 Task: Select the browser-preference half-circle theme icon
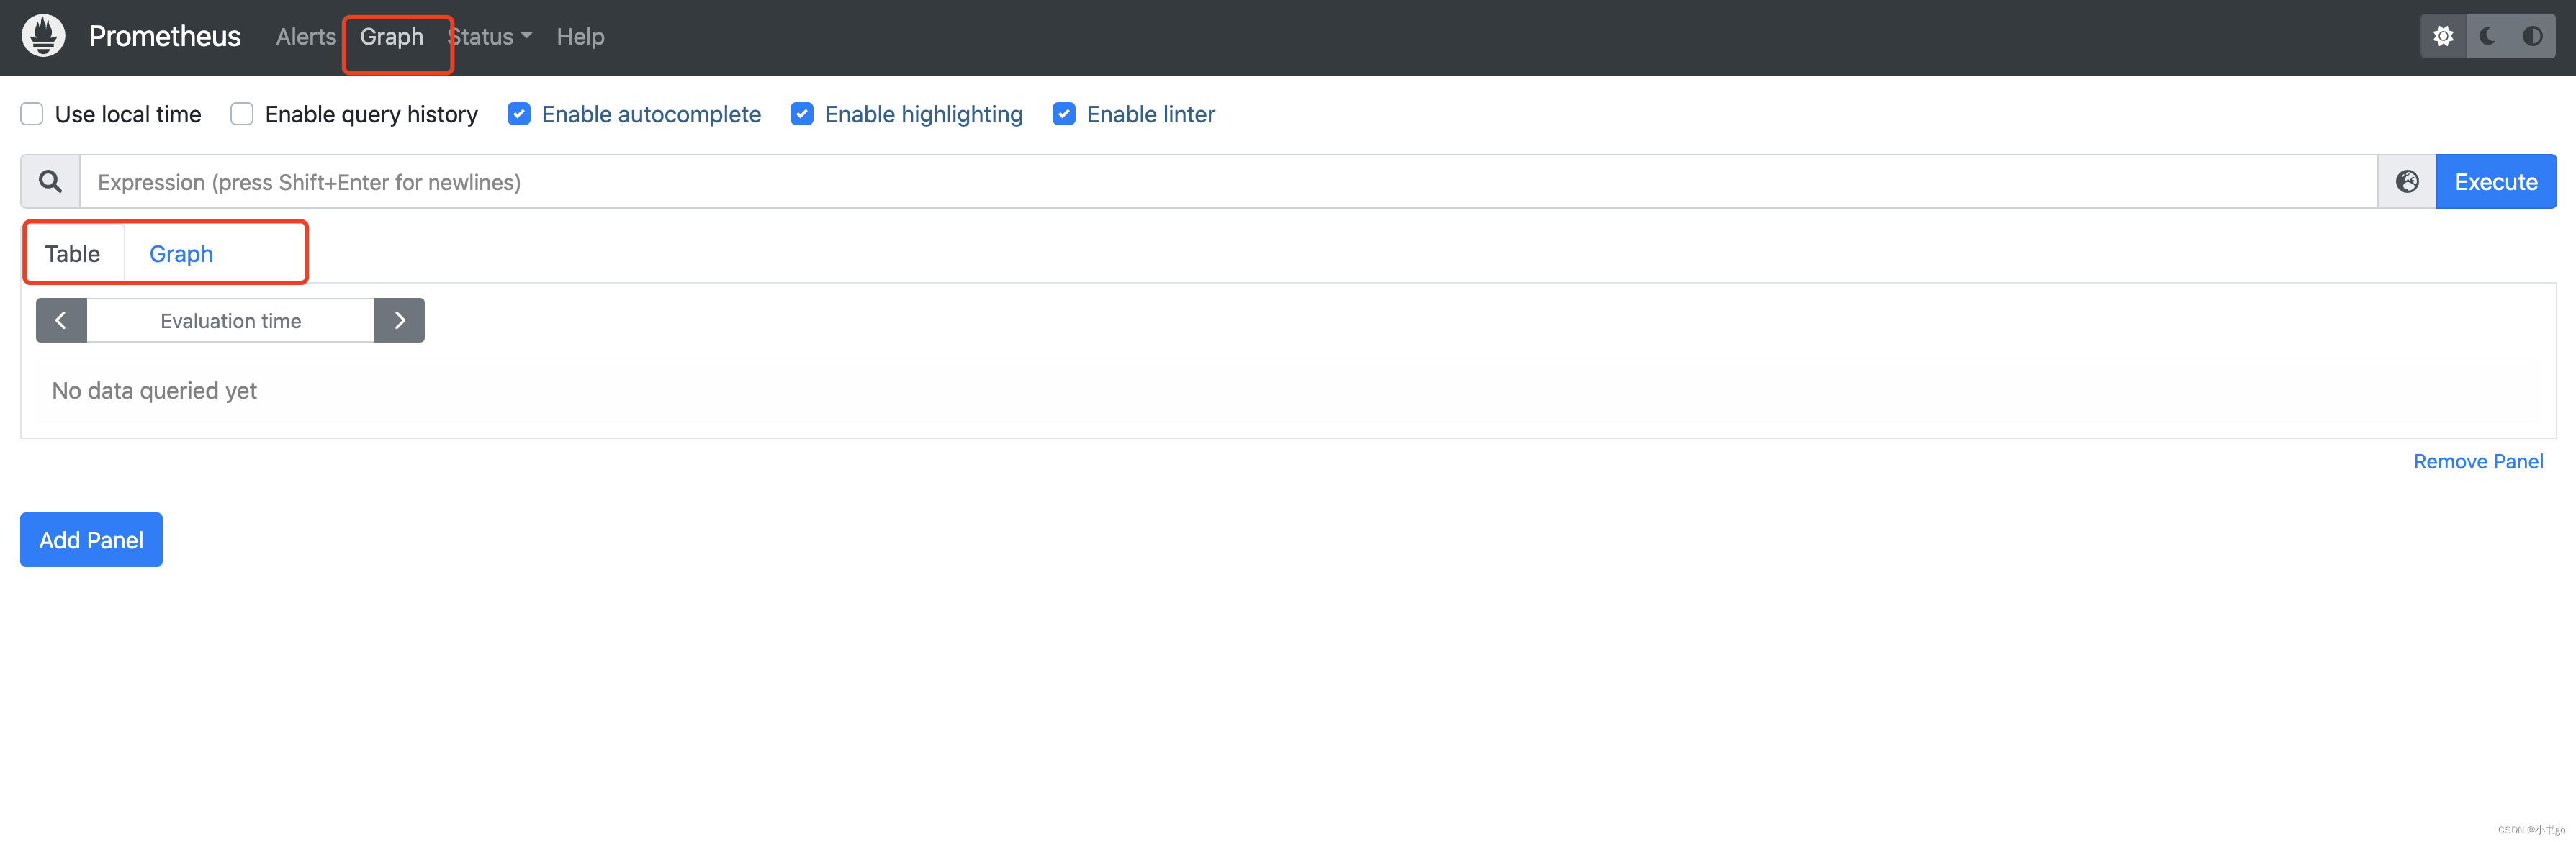coord(2532,36)
